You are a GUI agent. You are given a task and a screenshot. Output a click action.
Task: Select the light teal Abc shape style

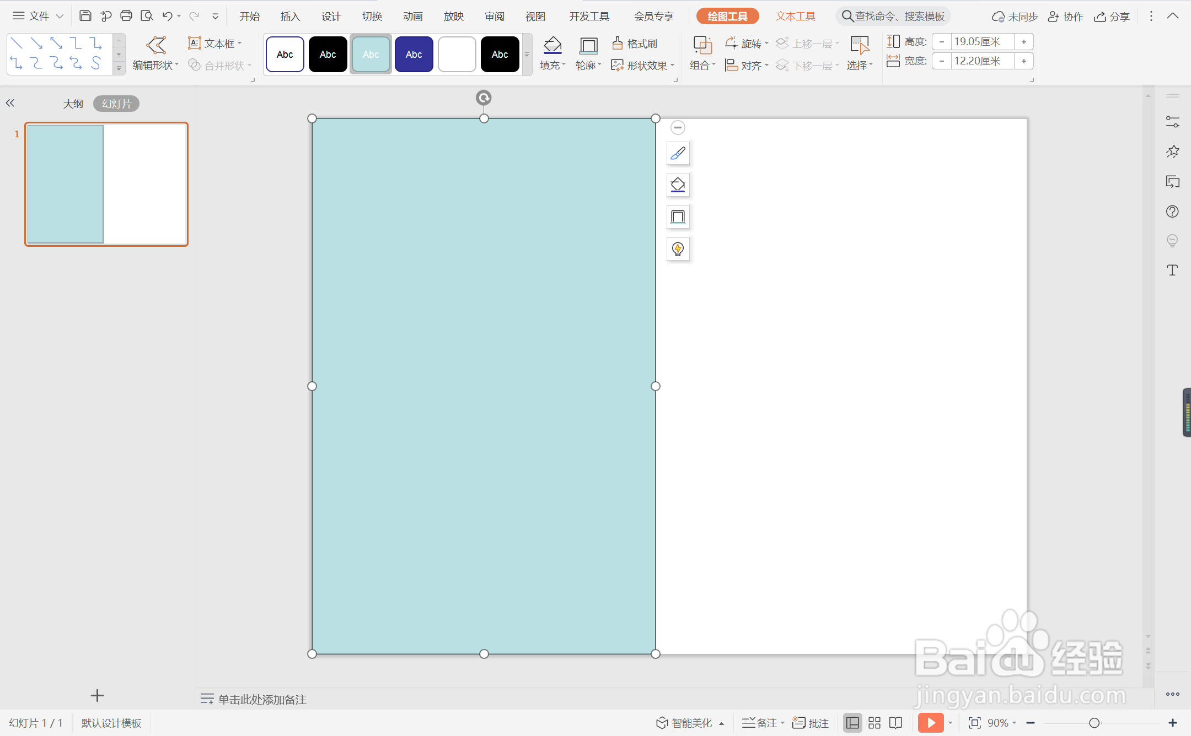(371, 54)
